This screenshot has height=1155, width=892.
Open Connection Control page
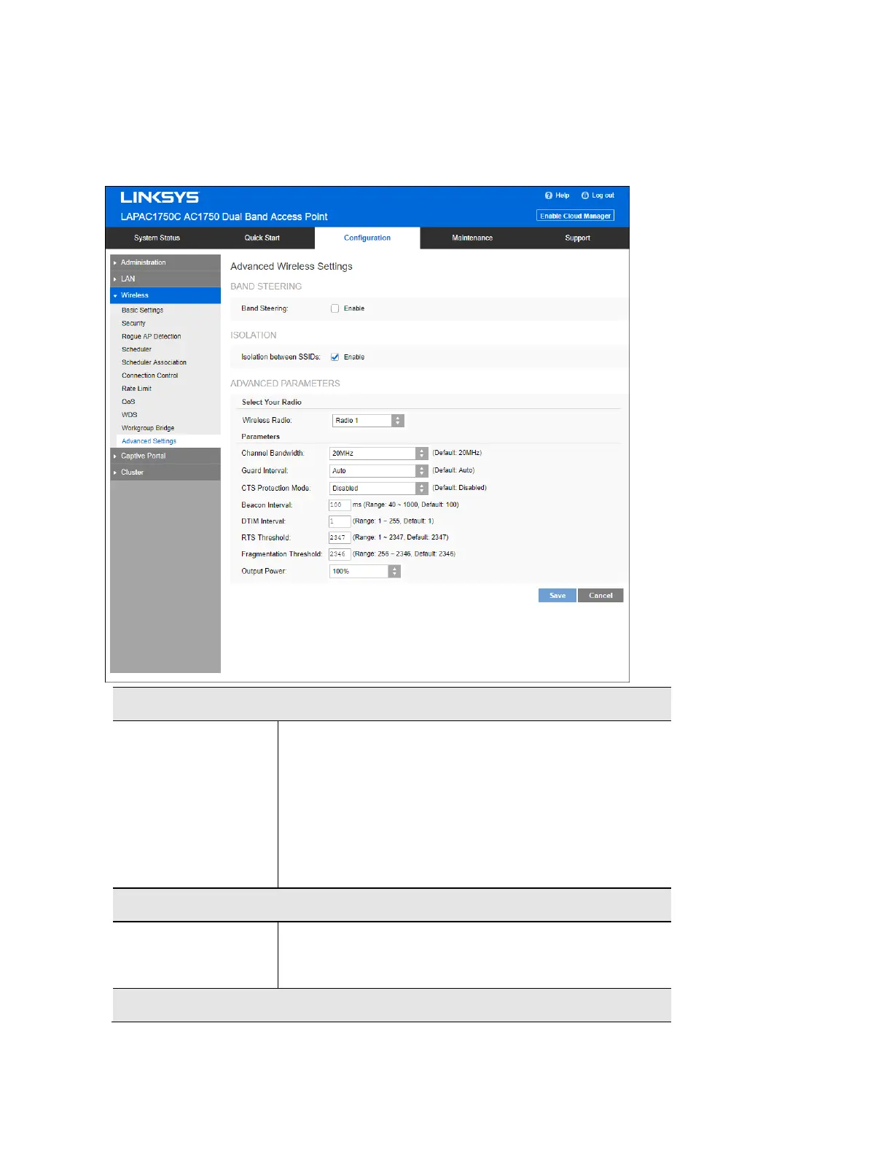[x=149, y=376]
